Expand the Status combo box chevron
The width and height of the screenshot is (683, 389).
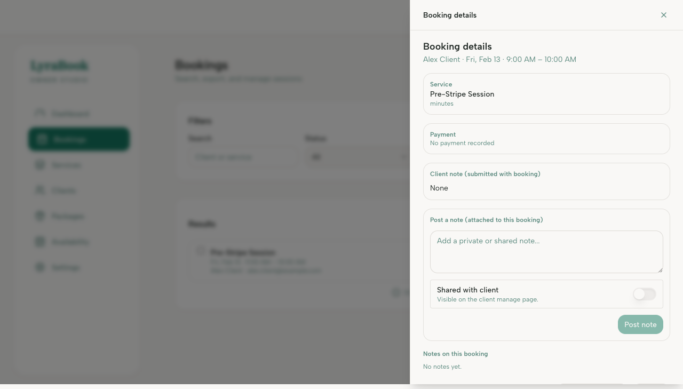(x=403, y=156)
